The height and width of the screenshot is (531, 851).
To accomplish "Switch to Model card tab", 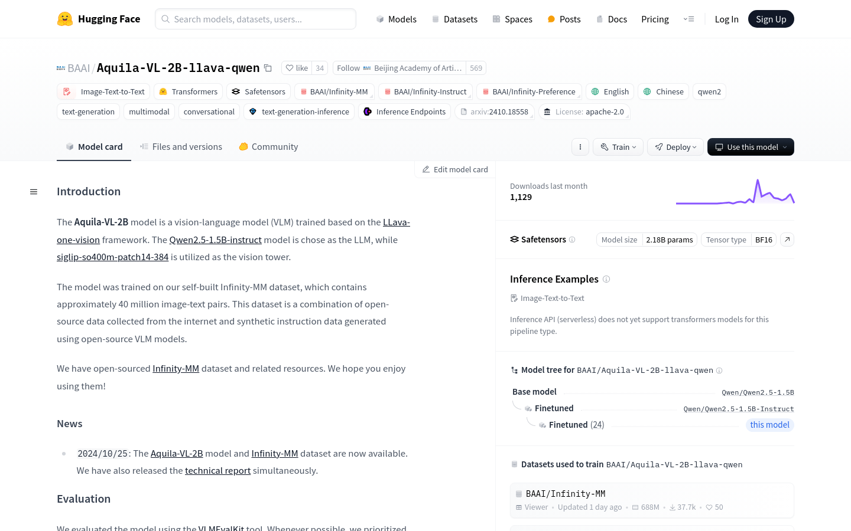I will (x=94, y=147).
